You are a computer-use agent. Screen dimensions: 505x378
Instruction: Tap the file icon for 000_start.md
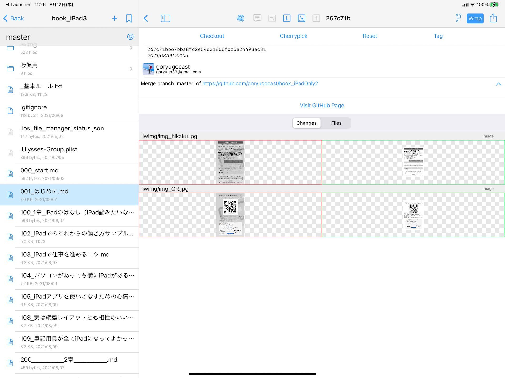coord(10,174)
